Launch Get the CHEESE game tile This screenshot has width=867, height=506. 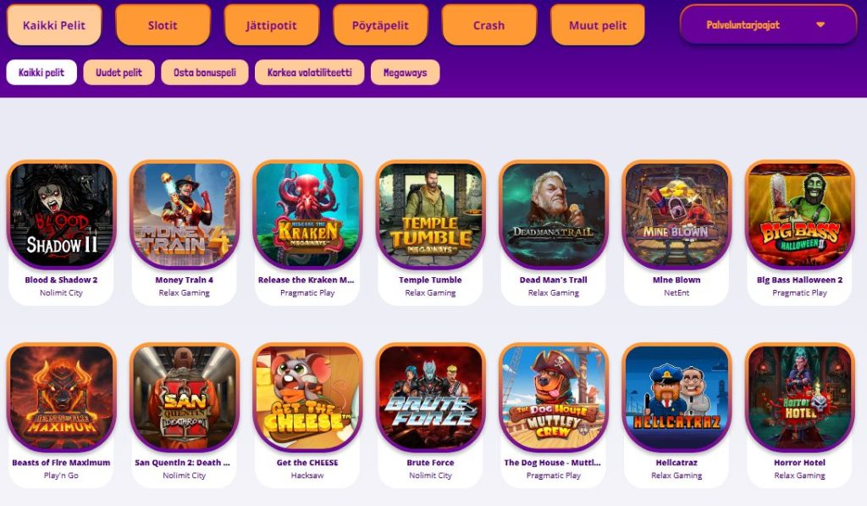coord(307,397)
